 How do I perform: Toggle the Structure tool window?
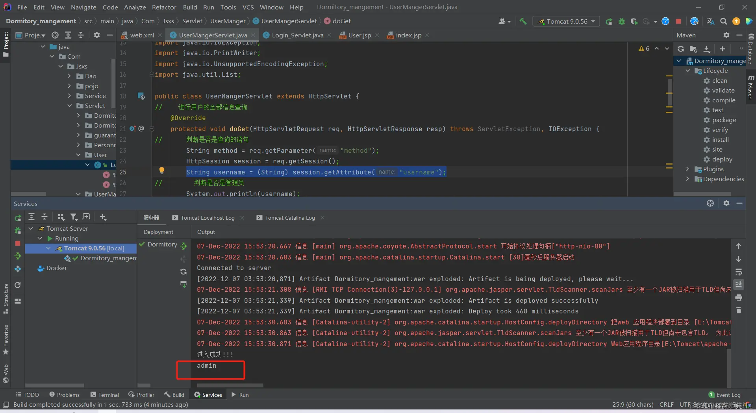(6, 298)
